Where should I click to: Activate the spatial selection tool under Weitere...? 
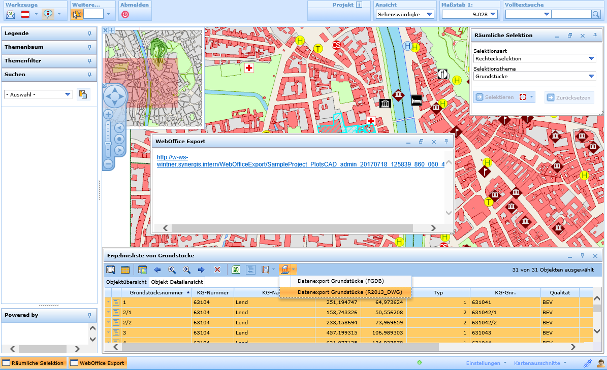point(76,14)
